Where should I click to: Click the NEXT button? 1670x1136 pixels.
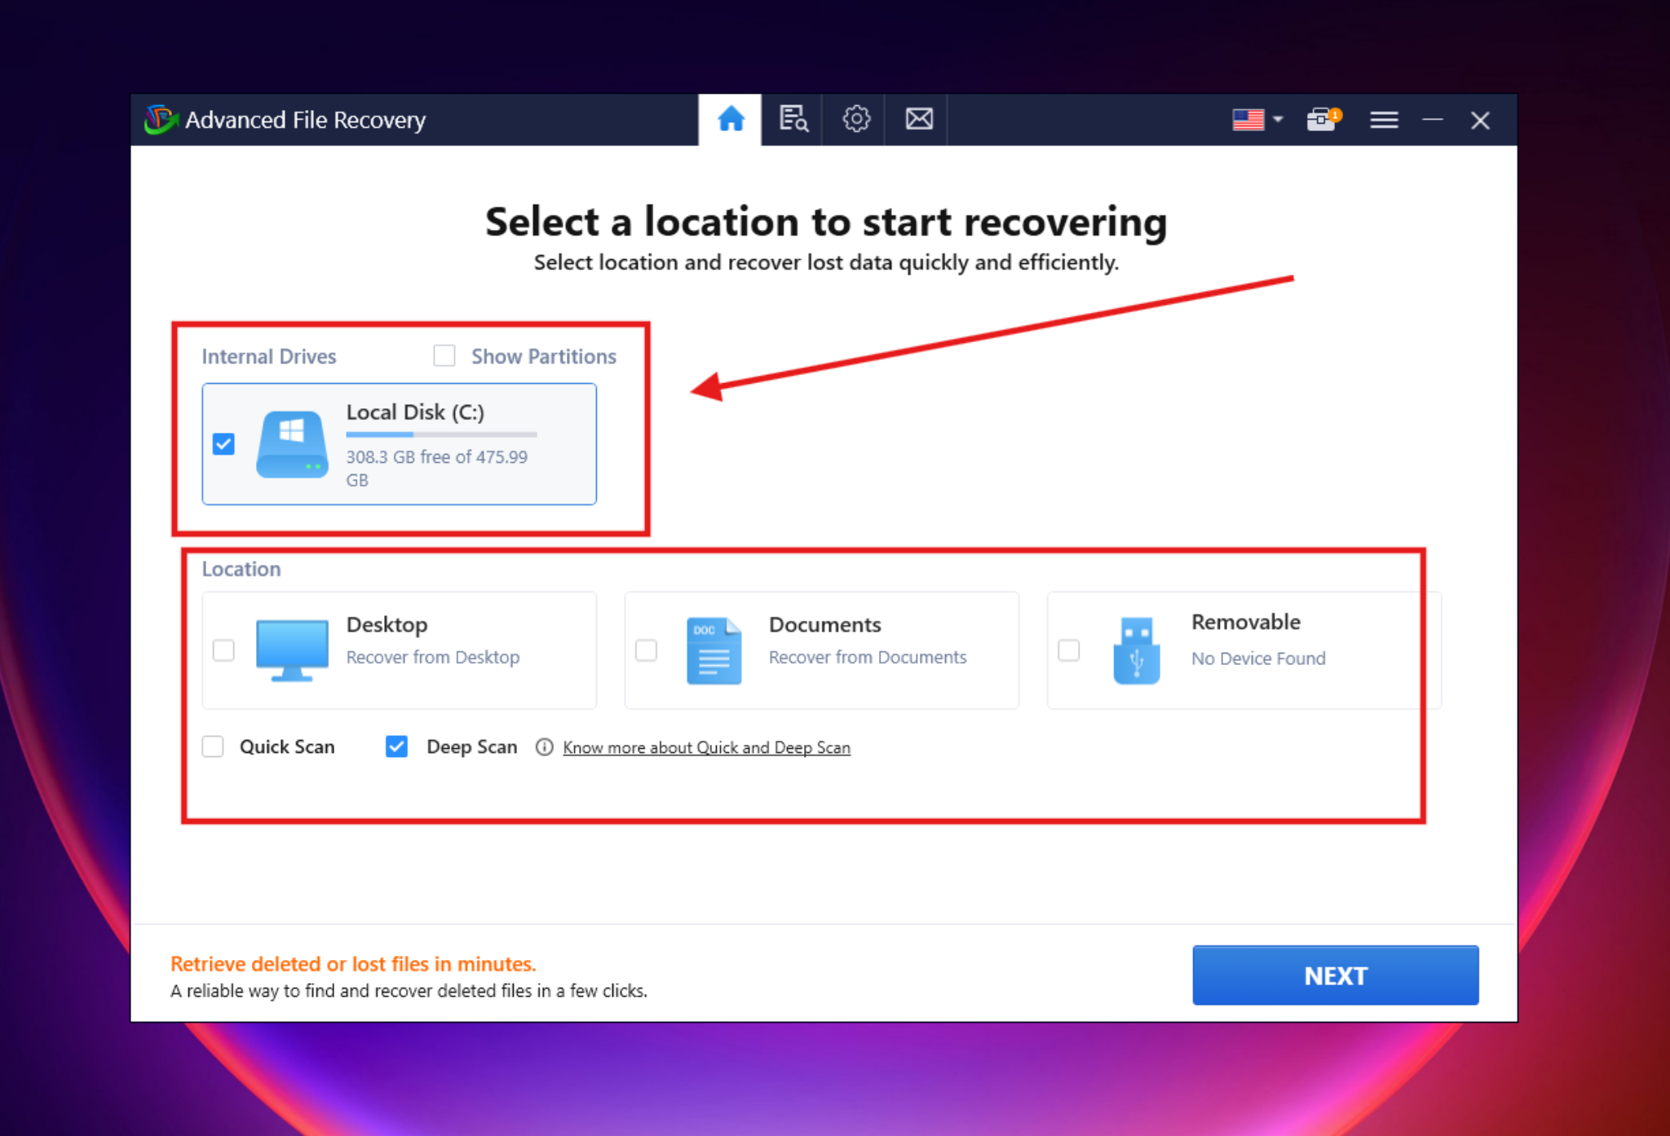point(1335,975)
